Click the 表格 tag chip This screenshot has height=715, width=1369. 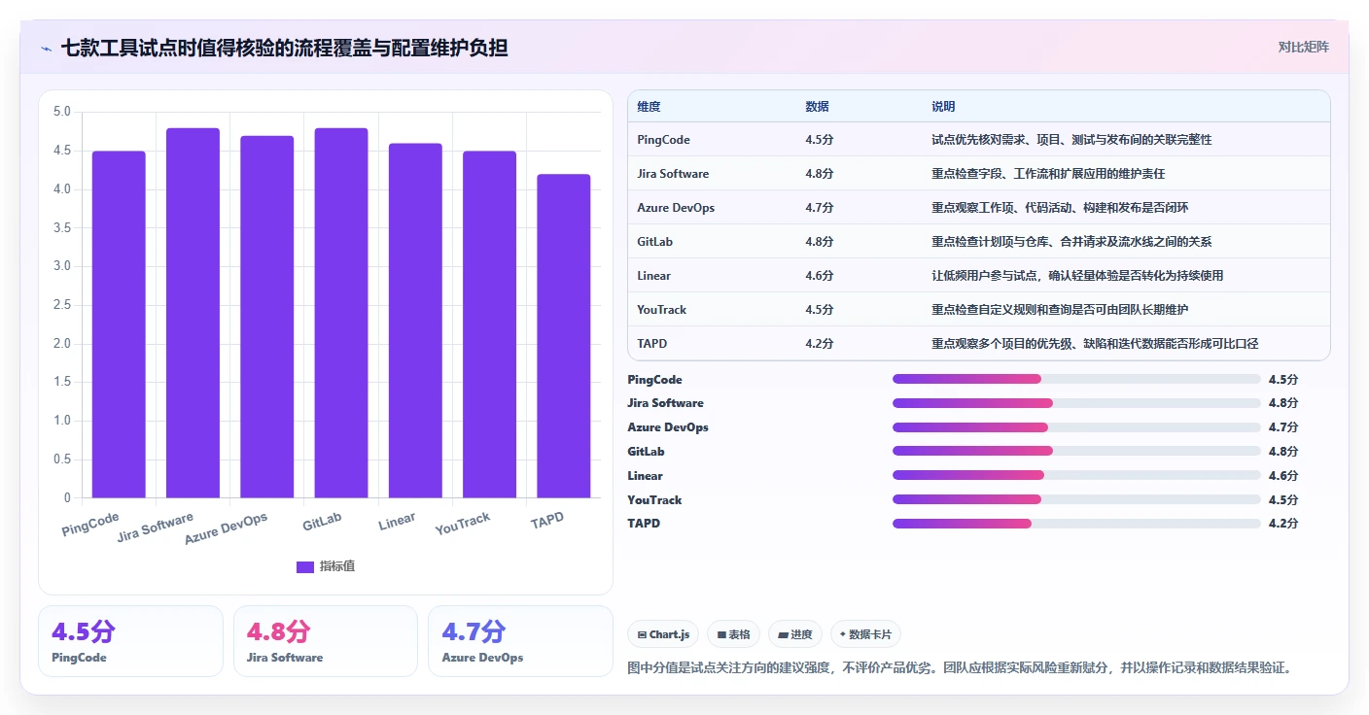click(x=733, y=634)
